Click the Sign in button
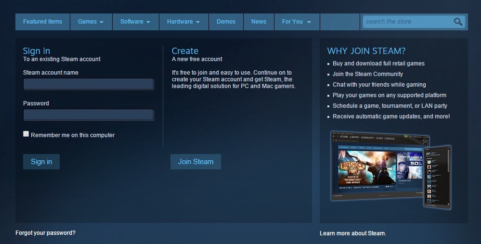This screenshot has width=481, height=244. tap(41, 162)
